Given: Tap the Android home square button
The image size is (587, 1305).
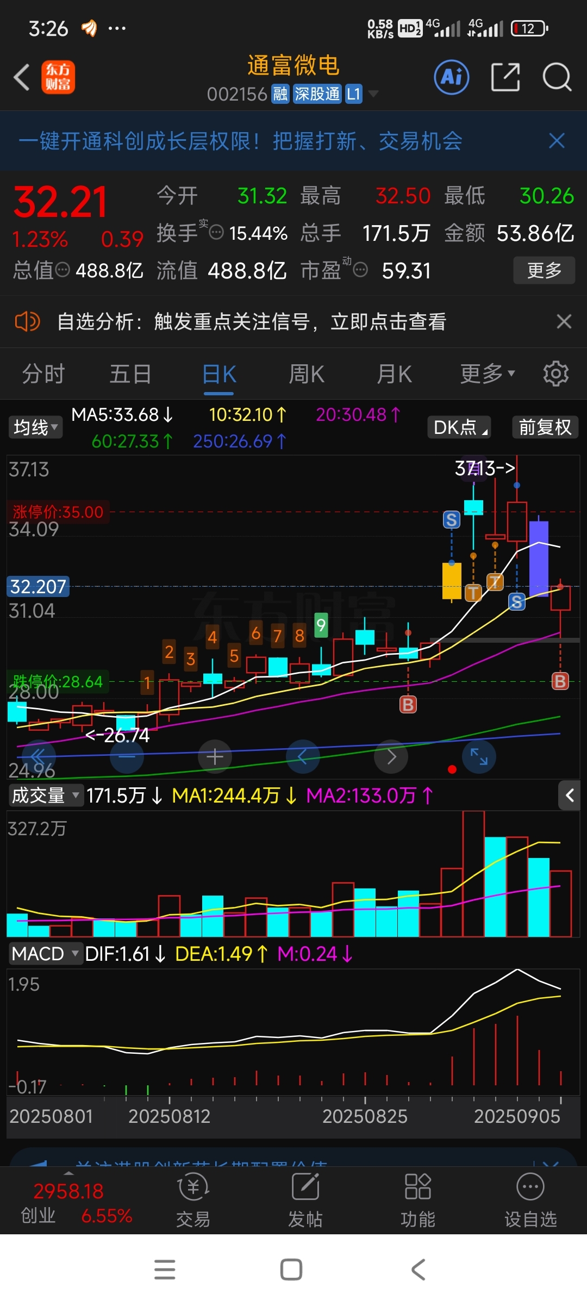Looking at the screenshot, I should pyautogui.click(x=291, y=1270).
